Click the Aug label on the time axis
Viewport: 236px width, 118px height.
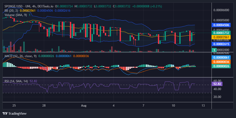[x=84, y=105]
